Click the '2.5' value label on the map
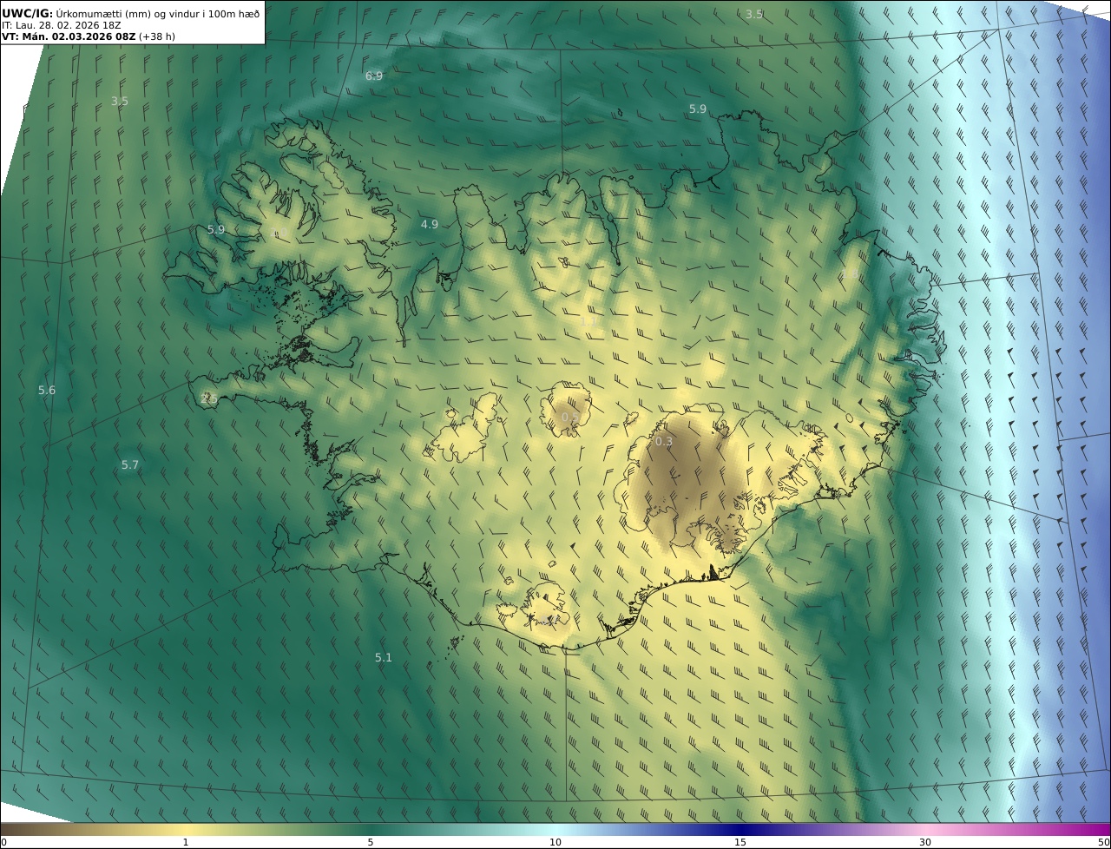Screen dimensions: 1111x849 (x=209, y=398)
